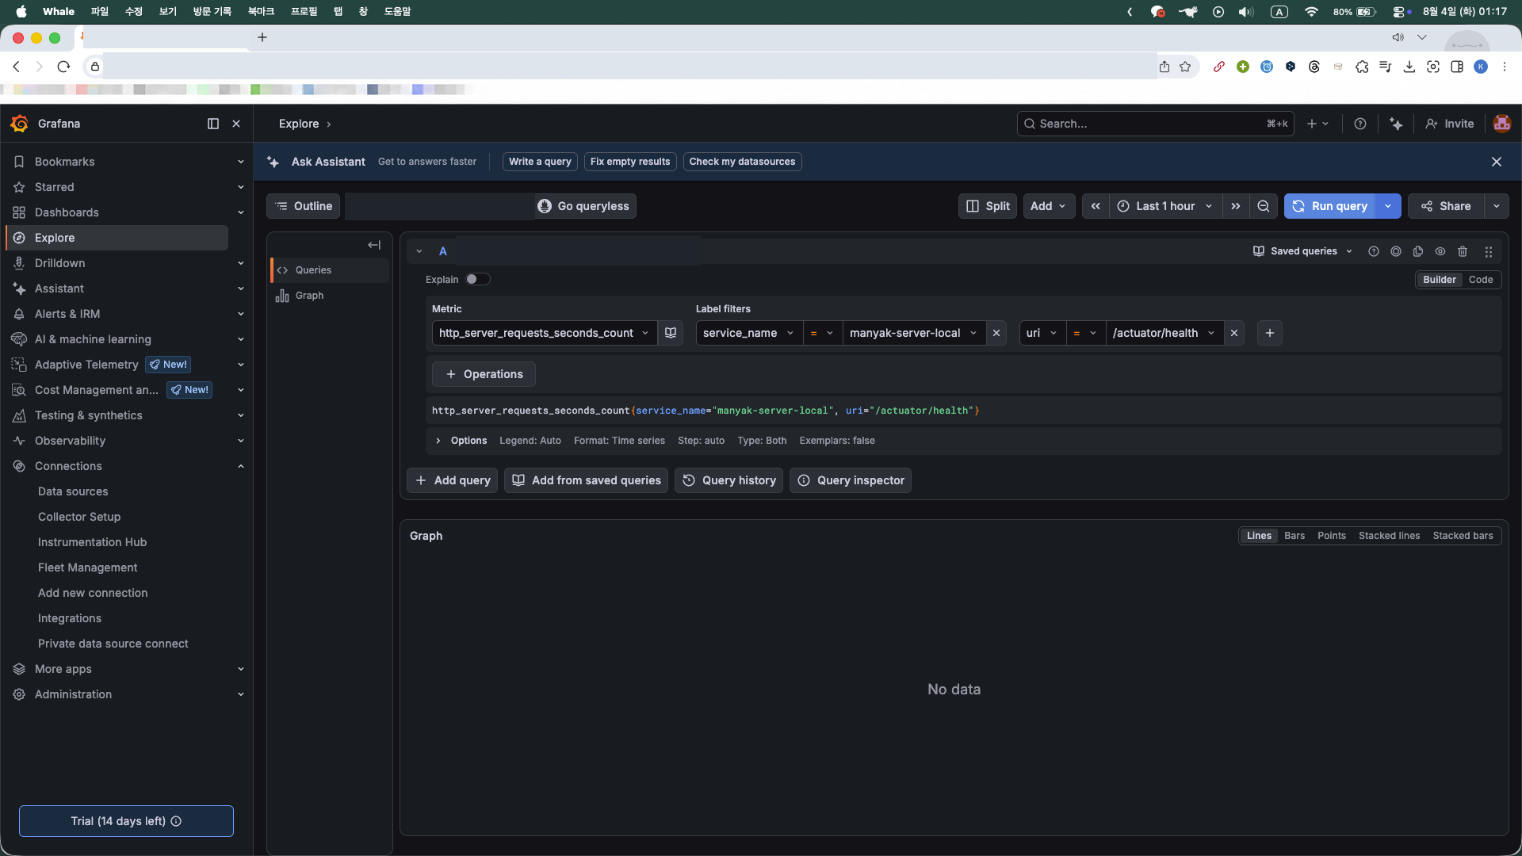Open Query inspector
1522x856 pixels.
click(x=851, y=480)
